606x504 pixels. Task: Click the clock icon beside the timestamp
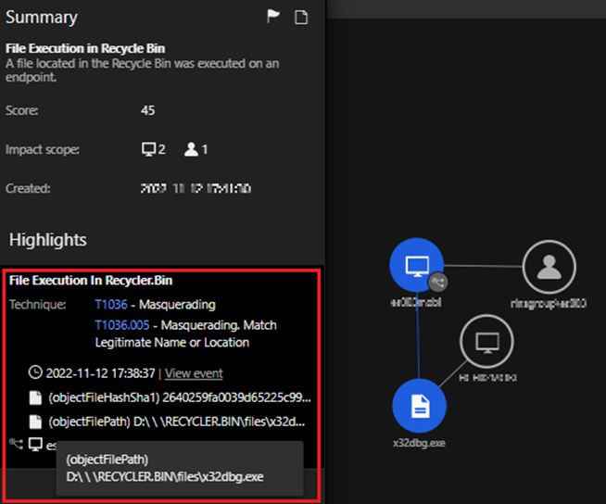(x=36, y=372)
